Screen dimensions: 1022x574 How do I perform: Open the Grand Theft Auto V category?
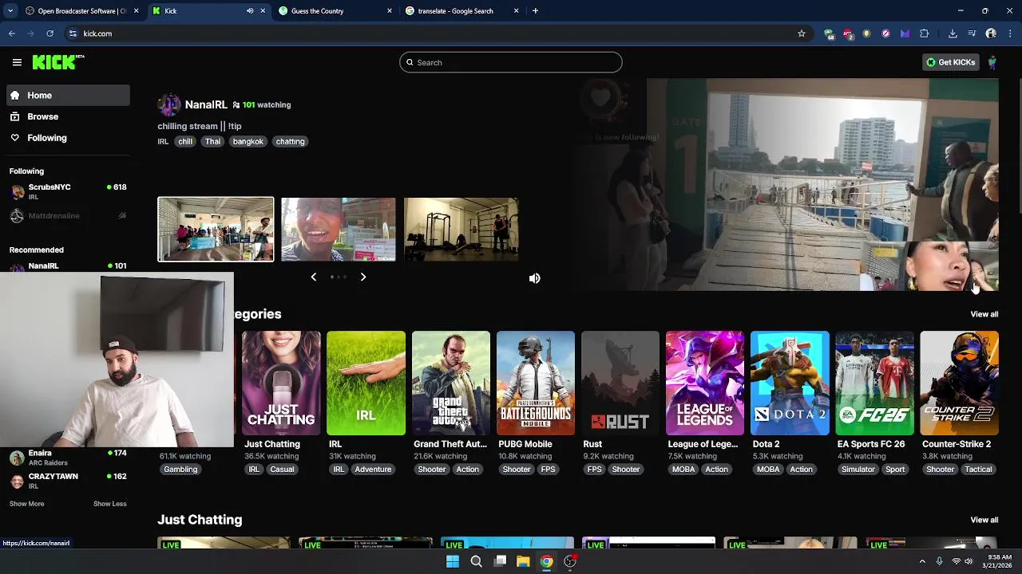coord(451,383)
